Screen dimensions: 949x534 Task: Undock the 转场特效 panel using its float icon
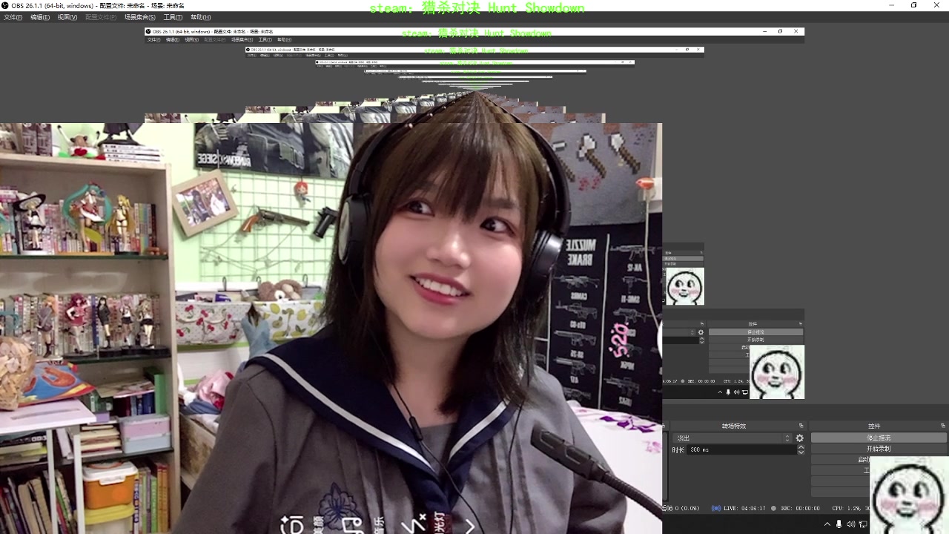pos(801,426)
